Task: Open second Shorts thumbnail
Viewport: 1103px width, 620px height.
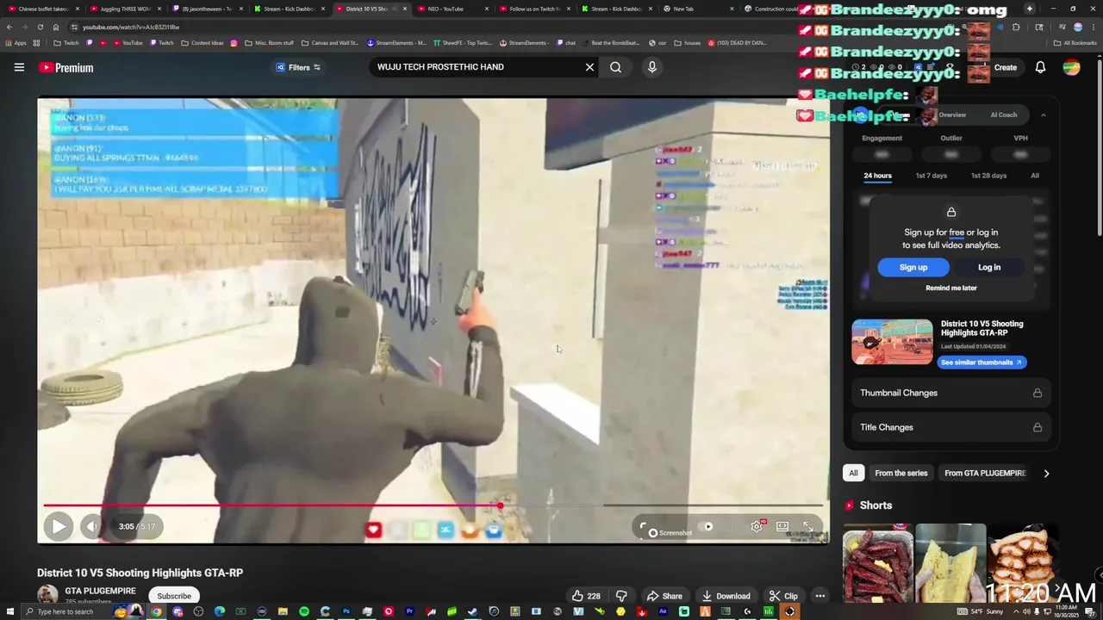Action: point(950,563)
